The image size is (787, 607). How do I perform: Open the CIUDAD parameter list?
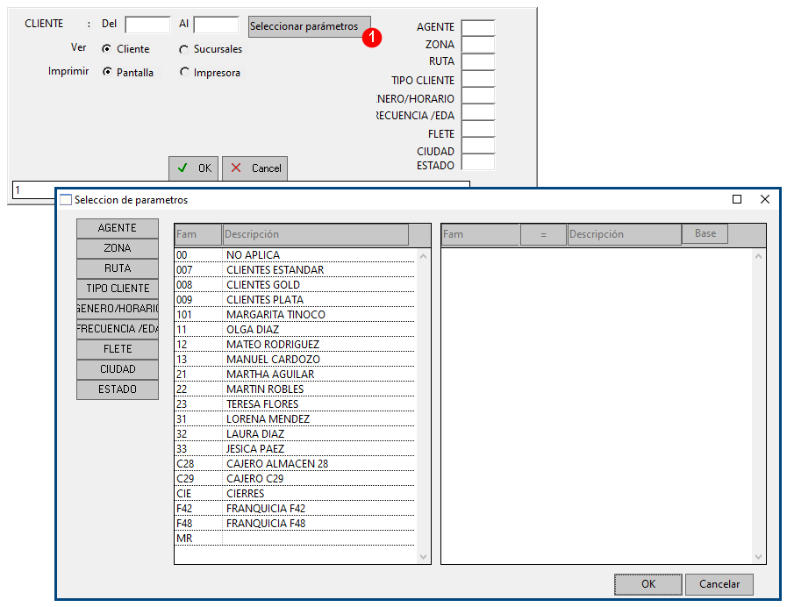click(118, 369)
